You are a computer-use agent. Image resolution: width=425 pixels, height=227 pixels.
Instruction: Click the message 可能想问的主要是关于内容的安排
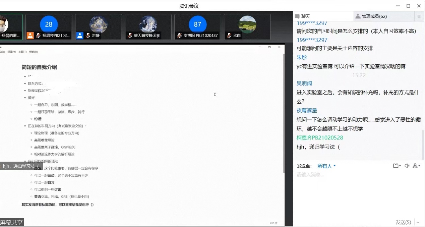click(335, 48)
